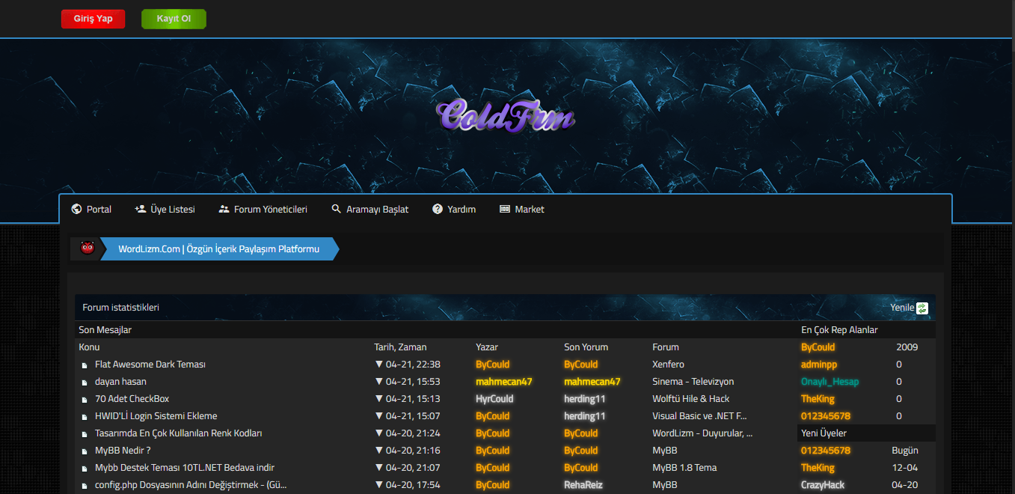This screenshot has height=494, width=1015.
Task: Click the ColdFrm logo banner
Action: coord(506,117)
